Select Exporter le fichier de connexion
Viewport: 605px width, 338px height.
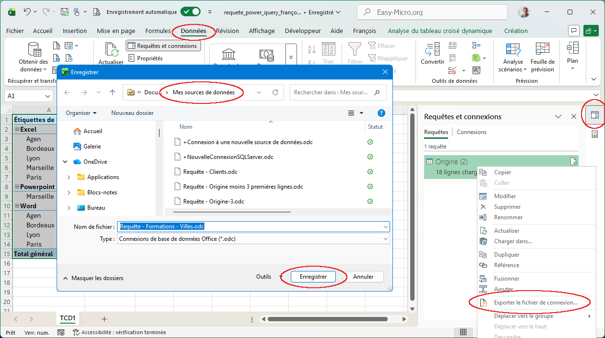tap(535, 303)
